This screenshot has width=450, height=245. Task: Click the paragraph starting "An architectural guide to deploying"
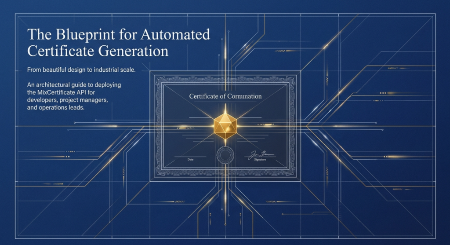click(x=74, y=96)
